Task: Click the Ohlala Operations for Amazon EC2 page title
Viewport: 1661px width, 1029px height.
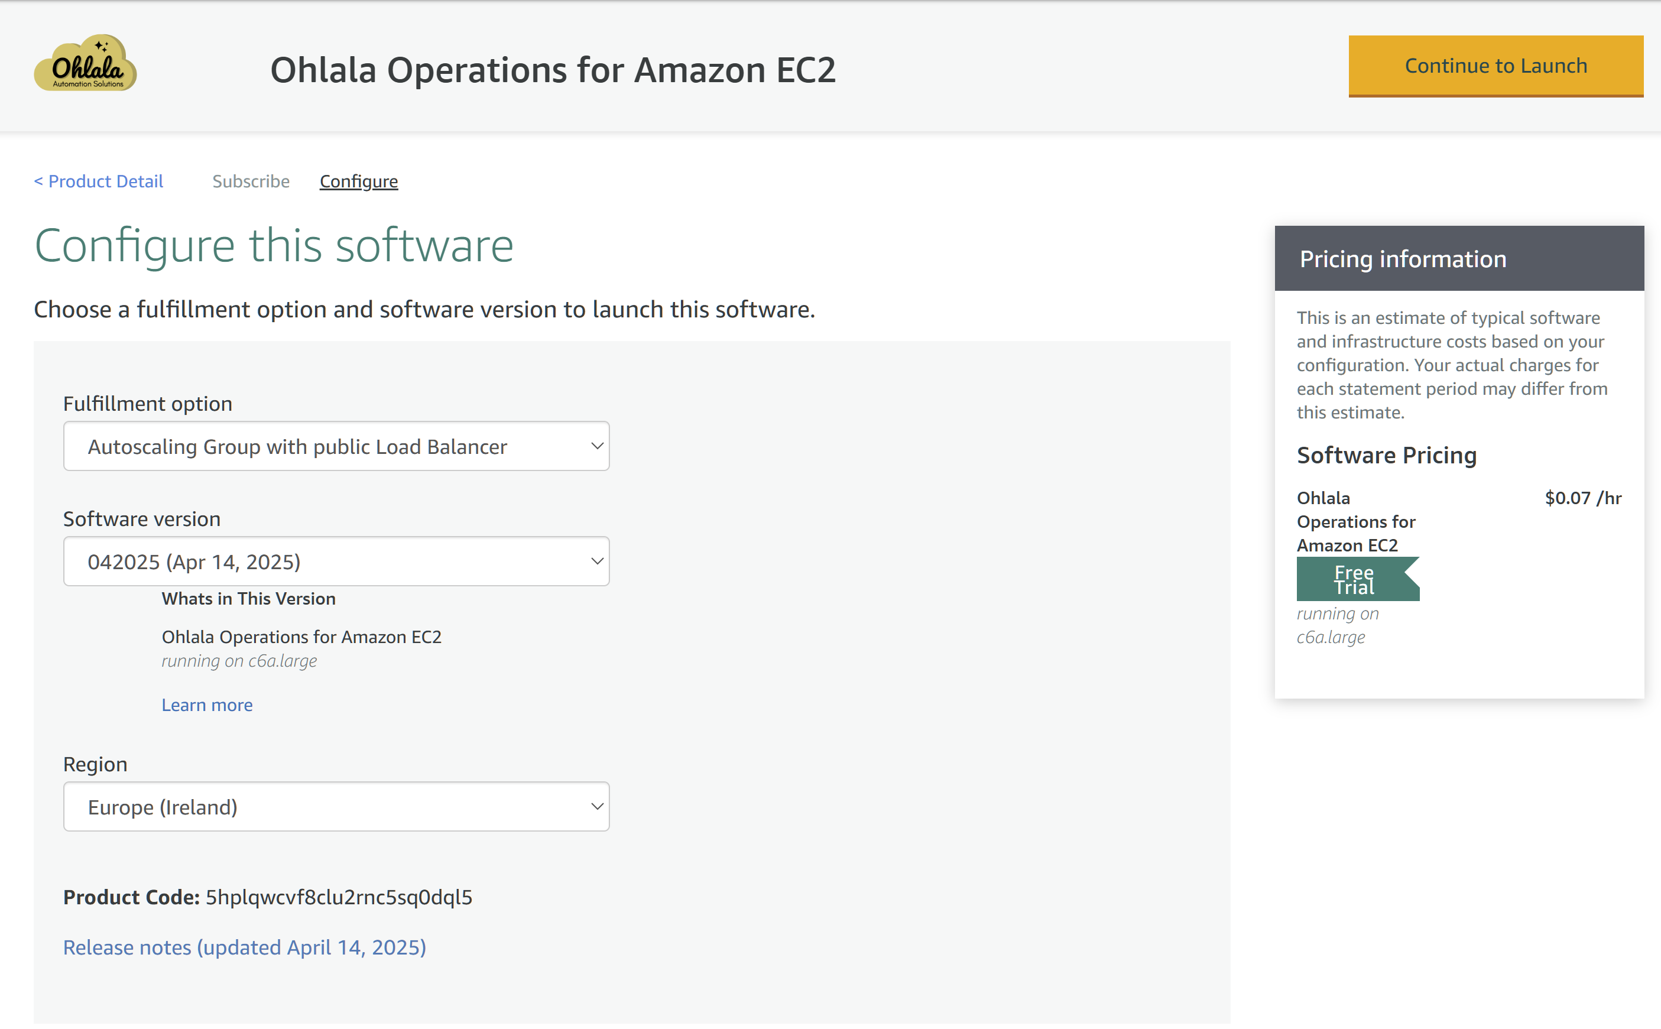Action: (553, 70)
